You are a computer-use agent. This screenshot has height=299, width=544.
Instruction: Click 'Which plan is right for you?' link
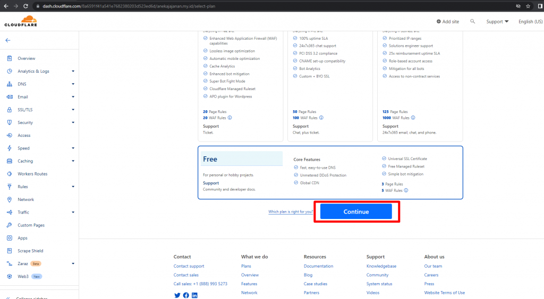291,212
